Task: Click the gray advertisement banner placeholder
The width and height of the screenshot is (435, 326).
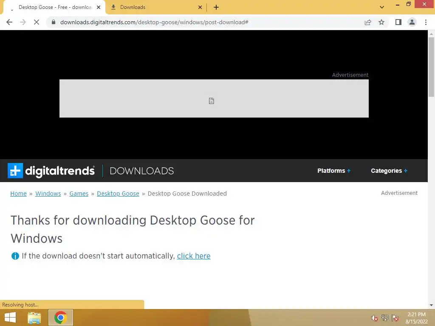Action: click(x=214, y=98)
